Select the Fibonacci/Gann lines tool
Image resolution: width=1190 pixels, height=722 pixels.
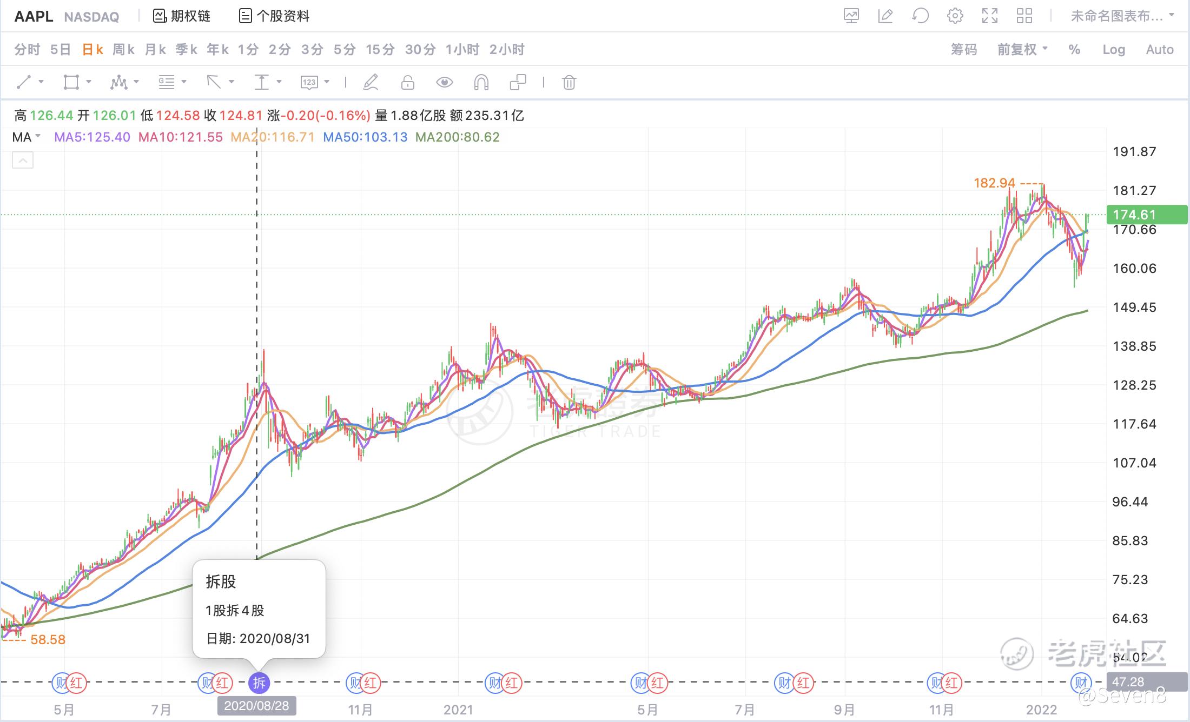point(166,82)
